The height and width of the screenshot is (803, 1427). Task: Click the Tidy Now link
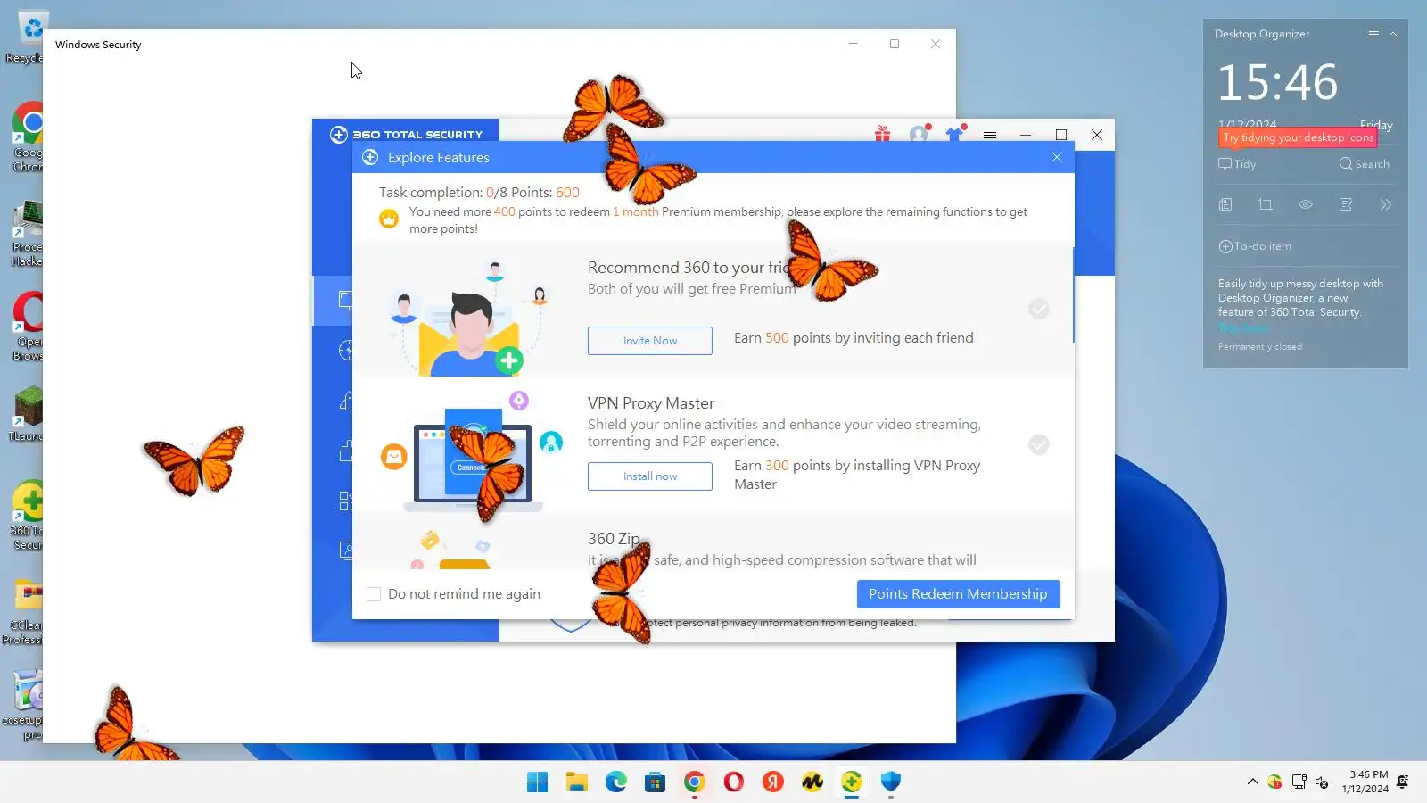point(1243,327)
